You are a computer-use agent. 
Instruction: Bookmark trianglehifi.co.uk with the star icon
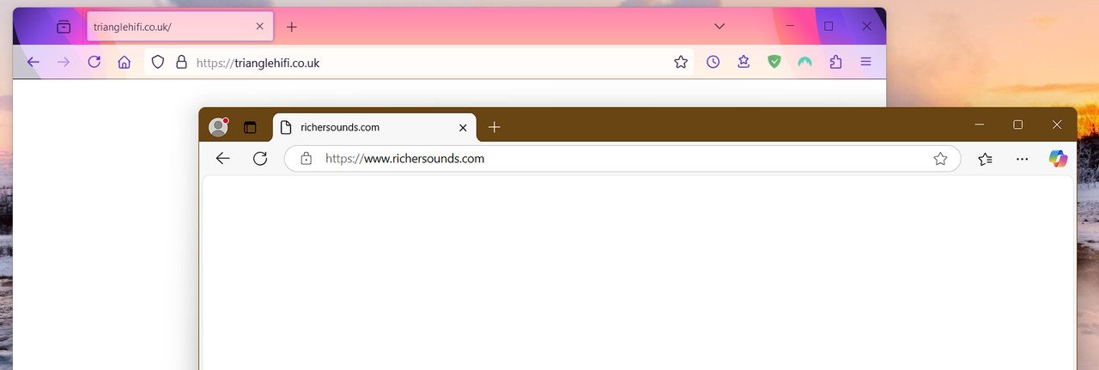click(681, 62)
